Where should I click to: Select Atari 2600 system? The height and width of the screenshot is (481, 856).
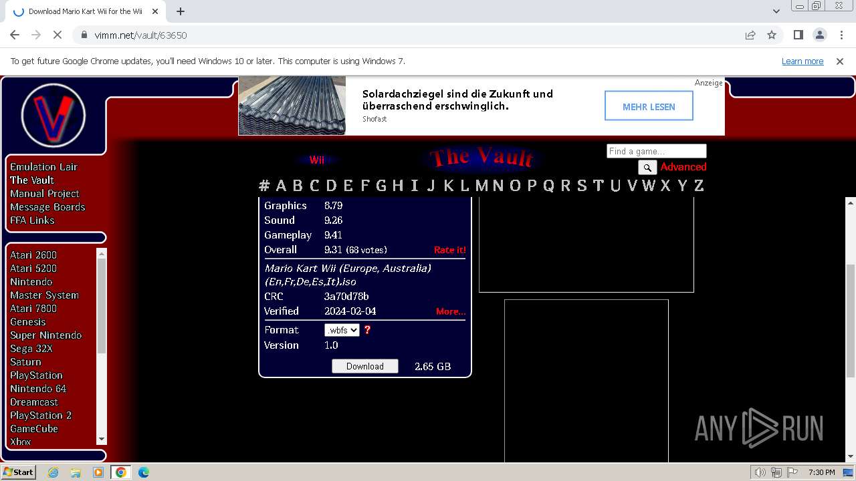coord(33,255)
